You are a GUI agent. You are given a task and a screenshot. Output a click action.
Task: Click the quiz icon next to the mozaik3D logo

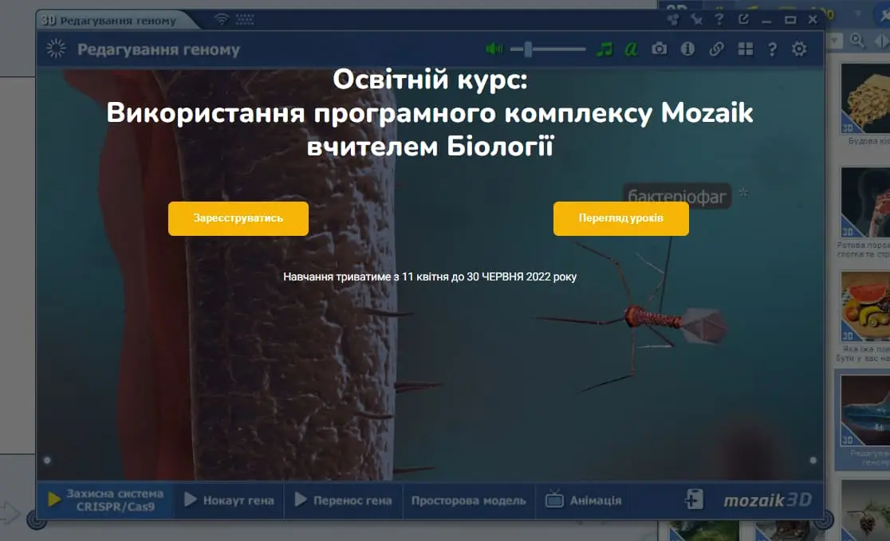point(694,500)
